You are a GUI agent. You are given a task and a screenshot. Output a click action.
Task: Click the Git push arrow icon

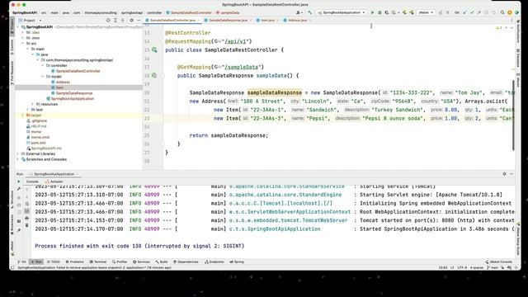point(478,12)
